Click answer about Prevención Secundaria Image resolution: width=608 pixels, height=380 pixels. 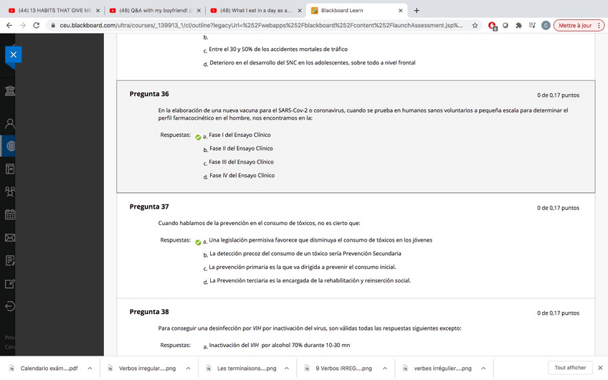[x=305, y=254]
